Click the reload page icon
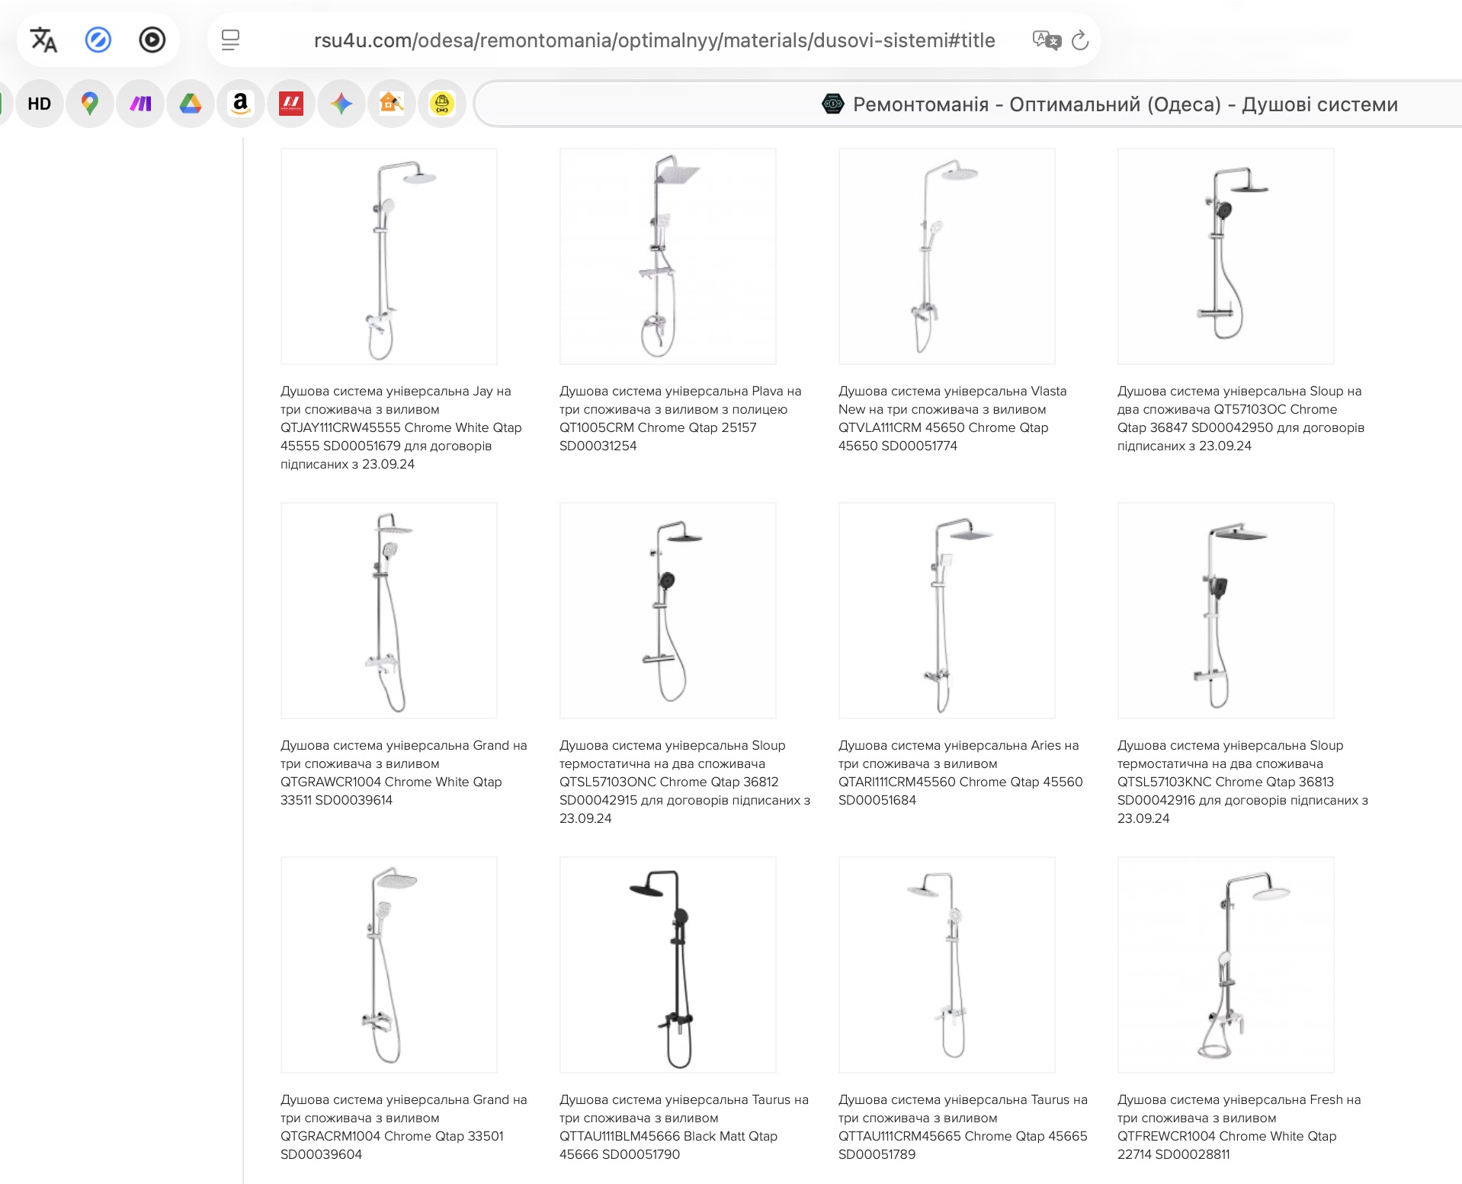This screenshot has width=1462, height=1184. 1080,40
